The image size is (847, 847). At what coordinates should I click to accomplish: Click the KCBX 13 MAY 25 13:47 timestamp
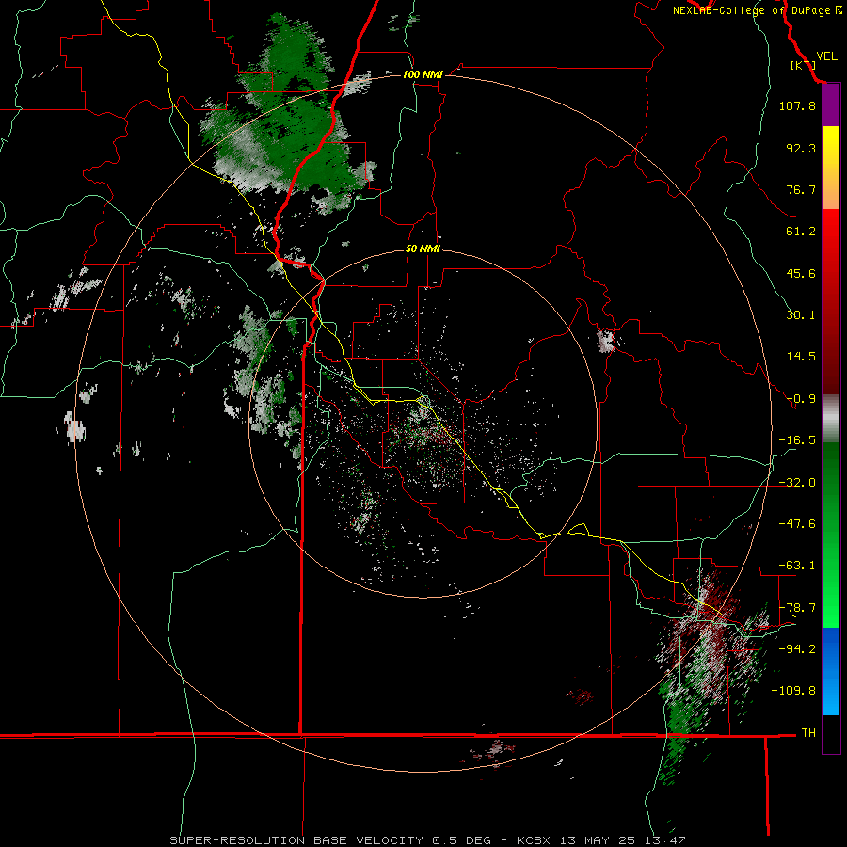click(600, 840)
